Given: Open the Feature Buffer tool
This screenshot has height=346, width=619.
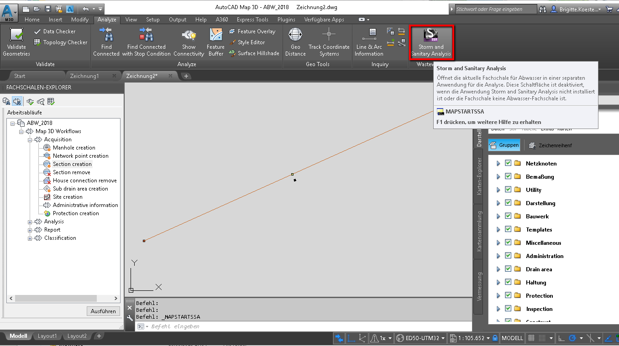Looking at the screenshot, I should pos(215,42).
